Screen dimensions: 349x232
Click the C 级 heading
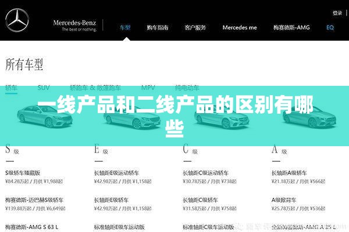190,149
